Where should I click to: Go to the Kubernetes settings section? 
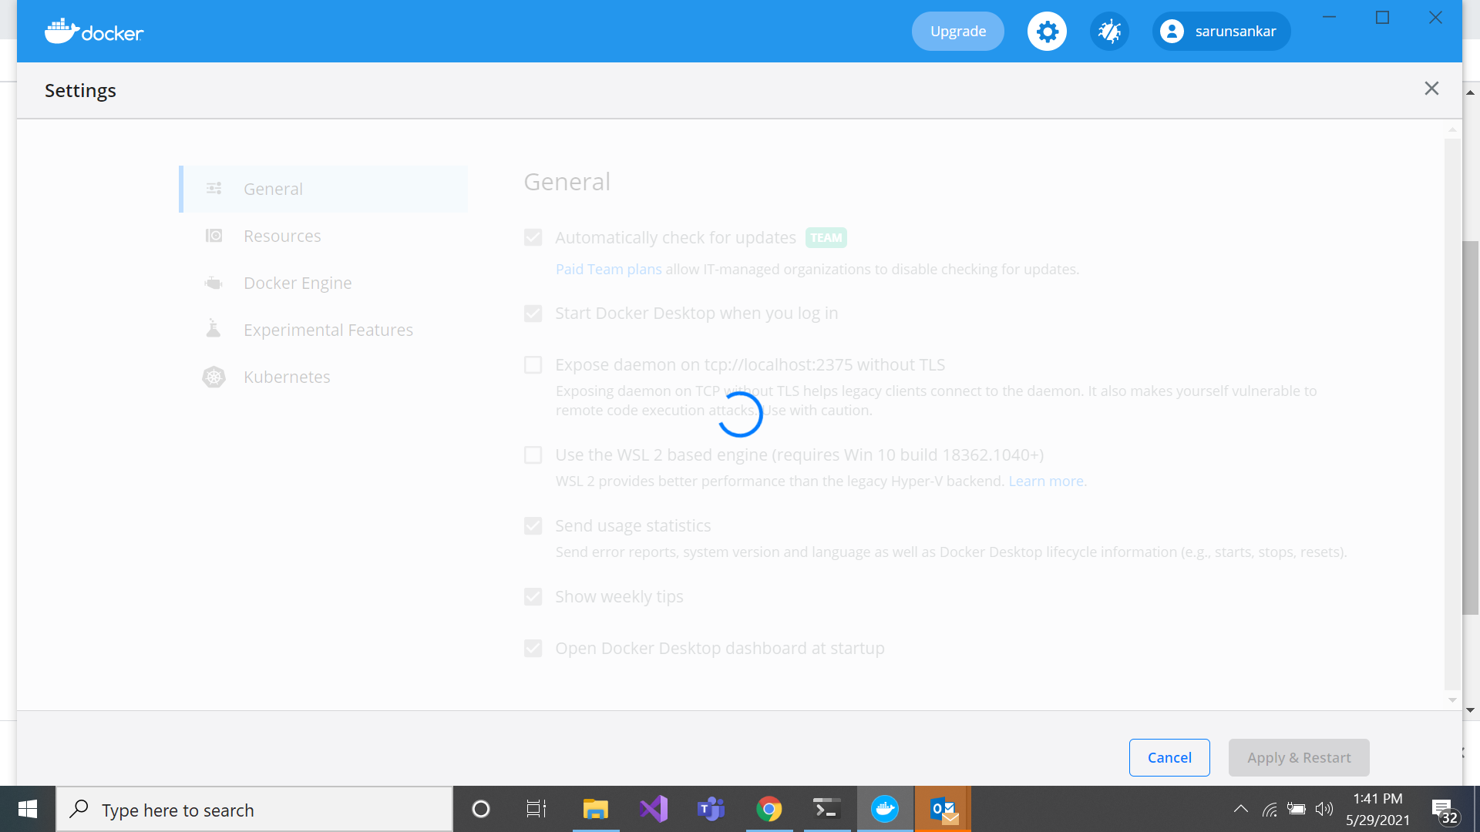[324, 377]
